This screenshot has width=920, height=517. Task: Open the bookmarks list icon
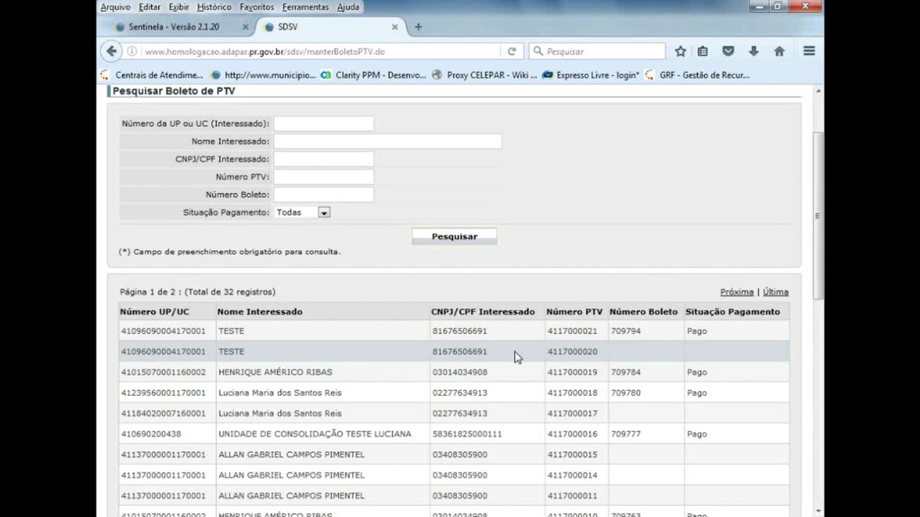click(x=703, y=51)
